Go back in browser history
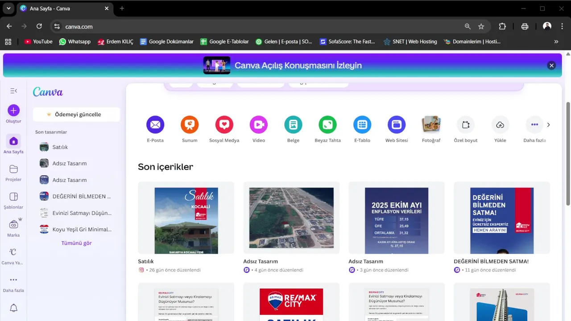The height and width of the screenshot is (321, 571). (x=9, y=26)
